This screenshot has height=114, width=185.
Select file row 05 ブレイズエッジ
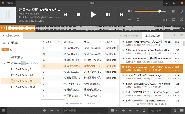tap(79, 72)
